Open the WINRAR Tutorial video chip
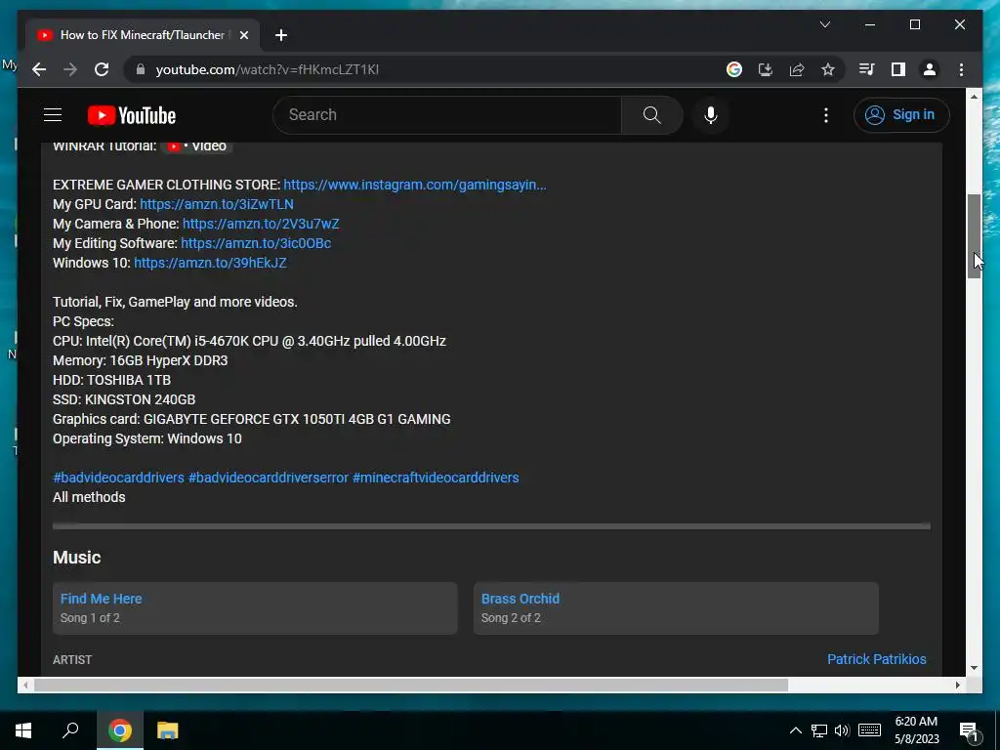This screenshot has width=1000, height=750. tap(196, 146)
